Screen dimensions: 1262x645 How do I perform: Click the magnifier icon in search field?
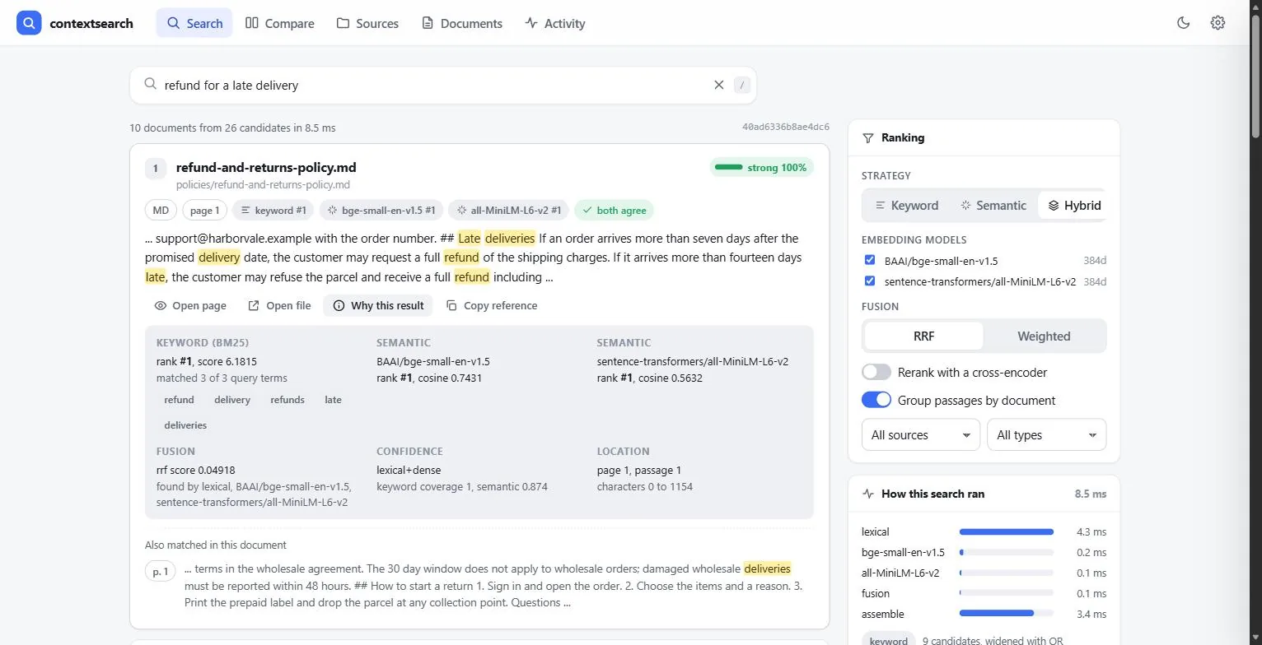(x=150, y=84)
